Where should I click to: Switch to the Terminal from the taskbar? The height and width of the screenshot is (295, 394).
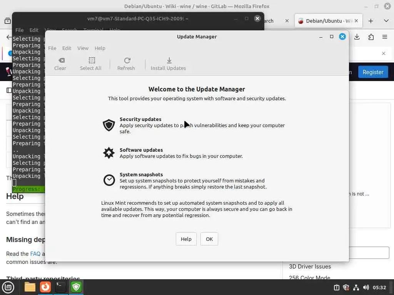[60, 287]
